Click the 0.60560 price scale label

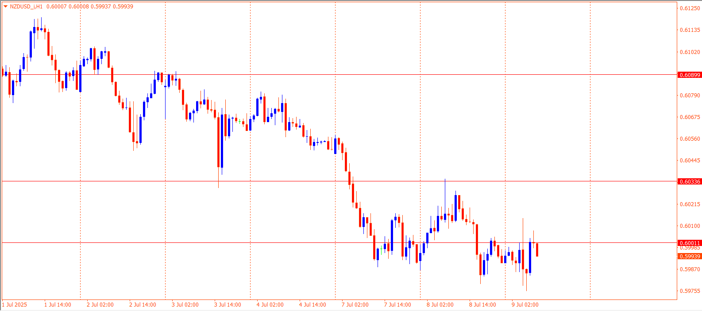[x=690, y=139]
